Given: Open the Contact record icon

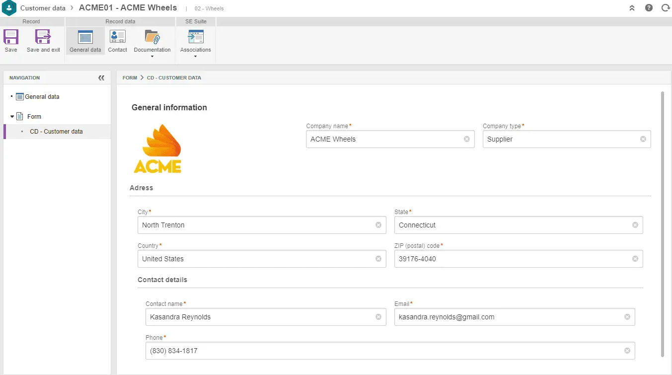Looking at the screenshot, I should pos(118,37).
